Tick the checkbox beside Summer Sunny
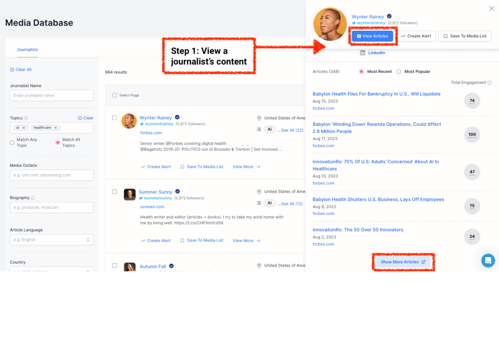This screenshot has width=499, height=342. click(x=115, y=192)
